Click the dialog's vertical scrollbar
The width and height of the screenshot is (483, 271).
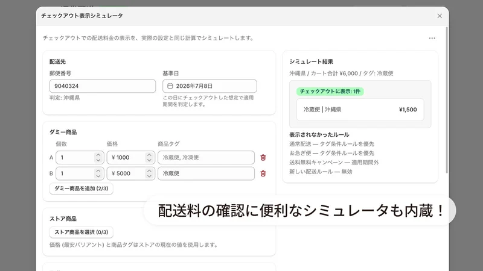pos(447,100)
